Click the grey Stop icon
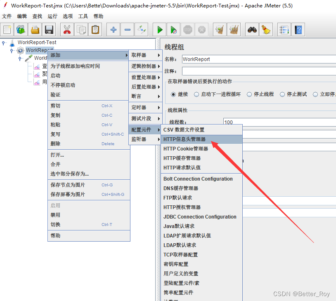Image resolution: width=336 pixels, height=301 pixels. pyautogui.click(x=188, y=30)
